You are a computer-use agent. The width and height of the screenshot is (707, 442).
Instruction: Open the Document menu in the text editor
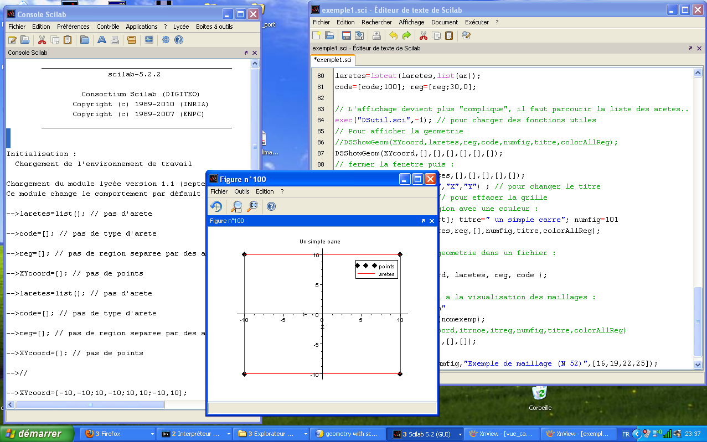coord(445,22)
